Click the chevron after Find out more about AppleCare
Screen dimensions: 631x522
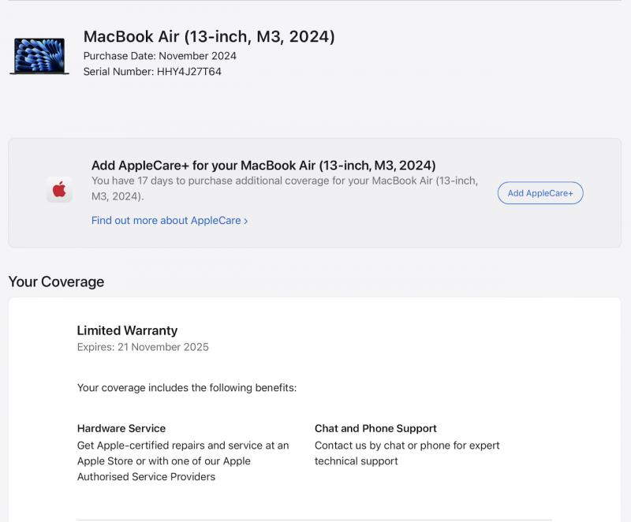[x=245, y=221]
